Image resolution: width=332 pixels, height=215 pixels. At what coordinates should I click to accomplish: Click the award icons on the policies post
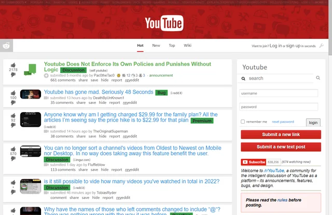(x=131, y=75)
